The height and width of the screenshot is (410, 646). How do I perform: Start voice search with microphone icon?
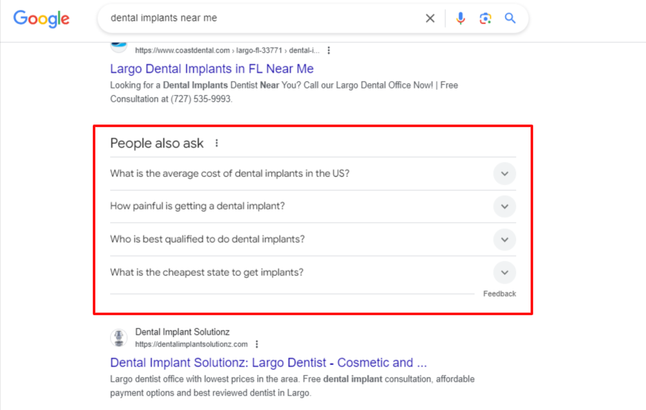tap(460, 18)
